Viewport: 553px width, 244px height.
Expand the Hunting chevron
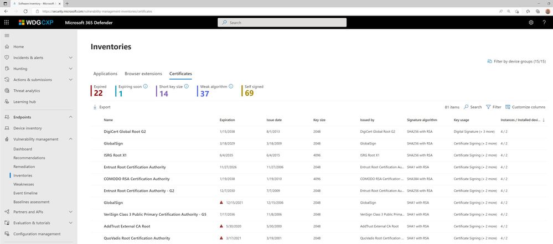click(70, 69)
